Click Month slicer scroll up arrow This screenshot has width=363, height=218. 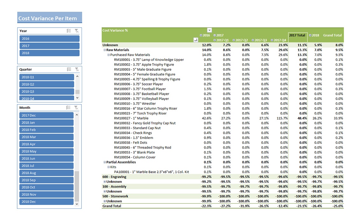pyautogui.click(x=77, y=115)
